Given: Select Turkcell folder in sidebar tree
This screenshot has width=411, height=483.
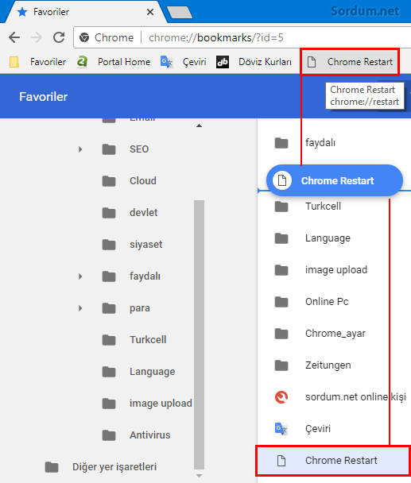Looking at the screenshot, I should coord(148,340).
